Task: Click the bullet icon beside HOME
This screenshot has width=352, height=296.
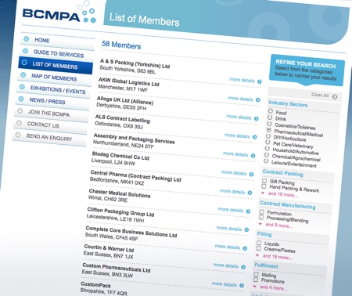Action: pos(27,39)
